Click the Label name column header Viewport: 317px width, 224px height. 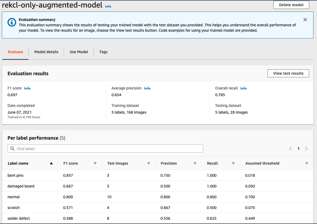18,163
